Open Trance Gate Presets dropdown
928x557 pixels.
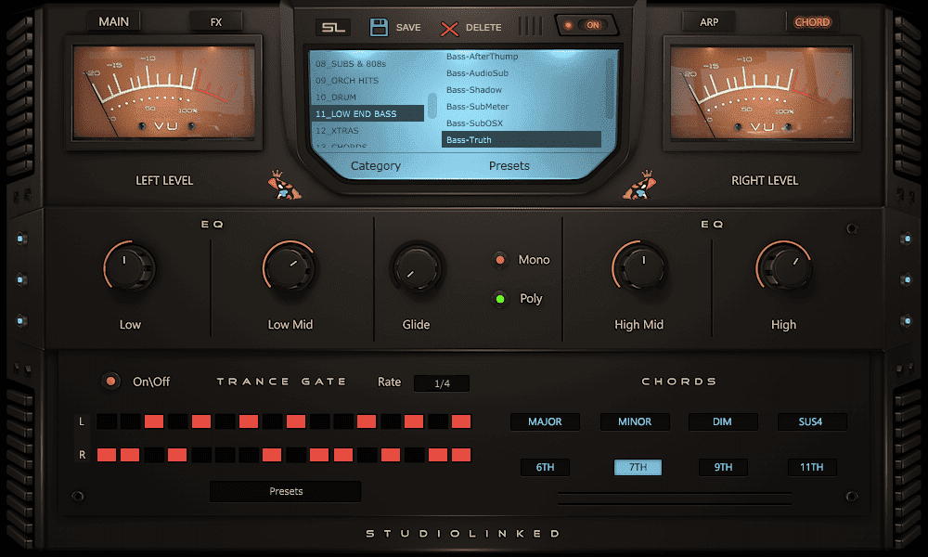click(285, 491)
